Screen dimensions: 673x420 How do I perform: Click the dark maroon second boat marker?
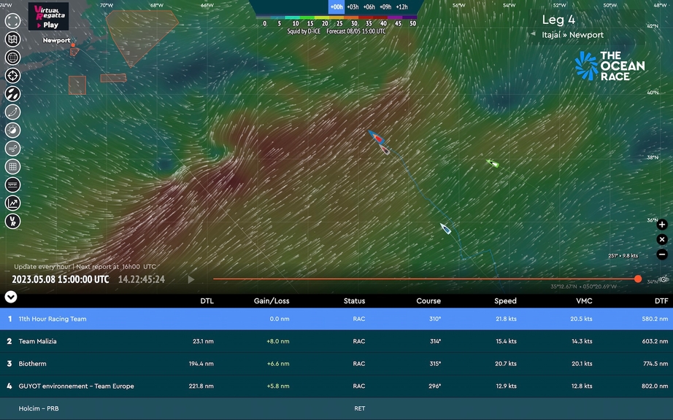[x=385, y=149]
